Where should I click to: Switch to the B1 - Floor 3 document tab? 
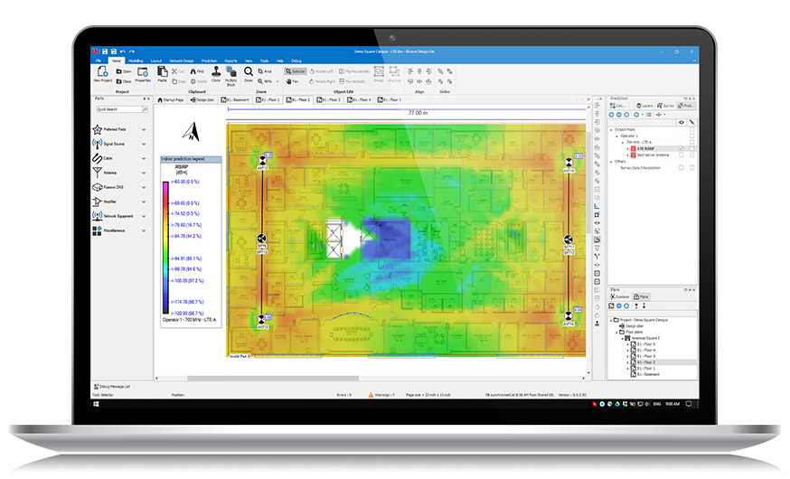point(328,99)
